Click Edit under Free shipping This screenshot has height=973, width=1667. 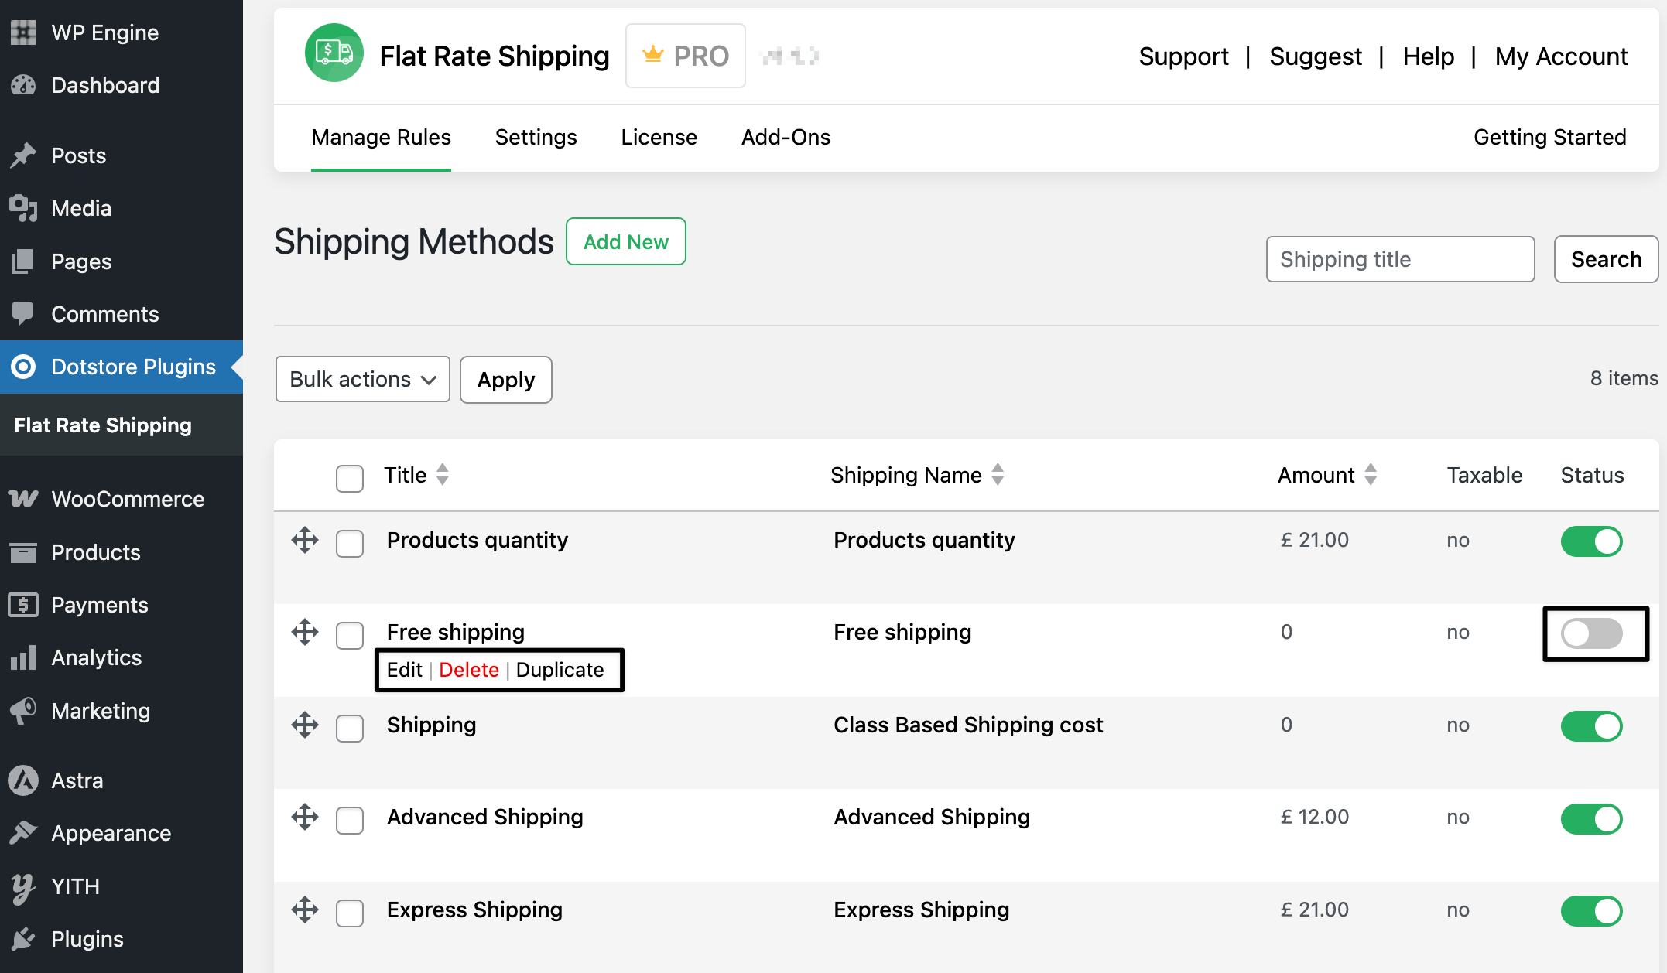coord(404,670)
